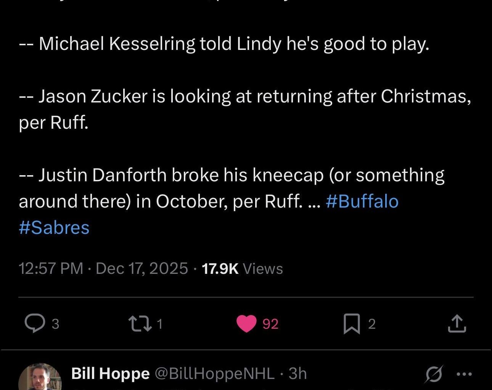The image size is (492, 390).
Task: View post analytics via 17.9K Views
Action: [x=241, y=269]
